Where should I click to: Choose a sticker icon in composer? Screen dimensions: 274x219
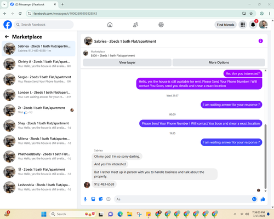click(101, 199)
